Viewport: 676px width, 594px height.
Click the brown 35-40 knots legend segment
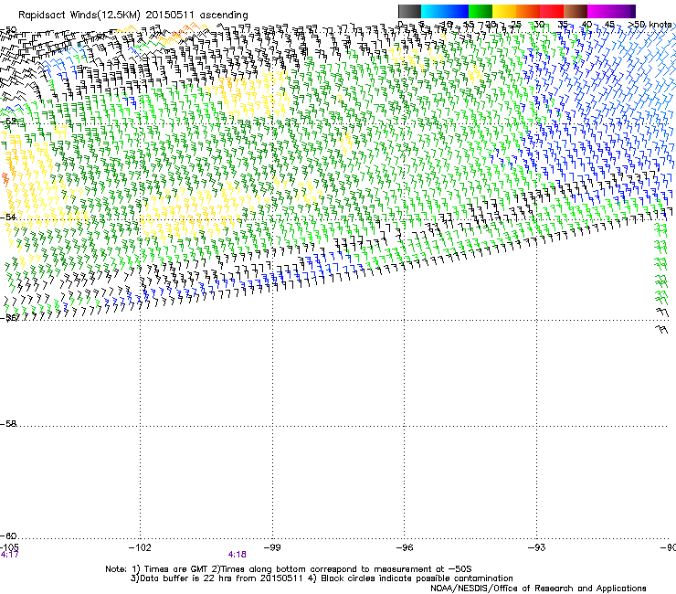[576, 11]
